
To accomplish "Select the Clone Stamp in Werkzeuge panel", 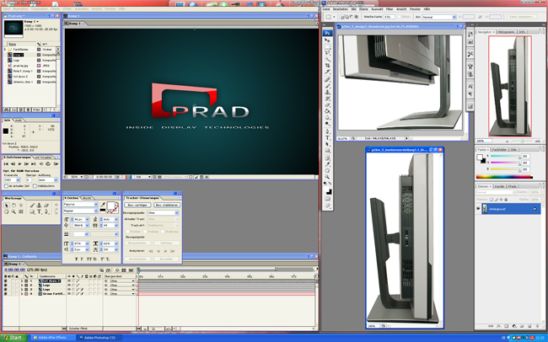I will [39, 206].
